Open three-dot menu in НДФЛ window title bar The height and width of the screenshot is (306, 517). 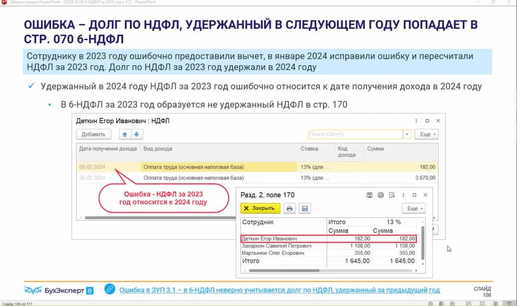(416, 121)
